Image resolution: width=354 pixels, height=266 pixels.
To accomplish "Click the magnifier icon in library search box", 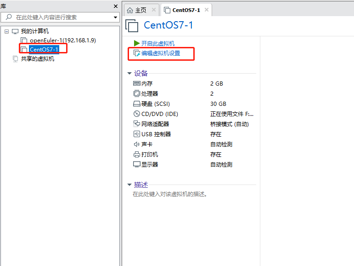I will click(9, 17).
